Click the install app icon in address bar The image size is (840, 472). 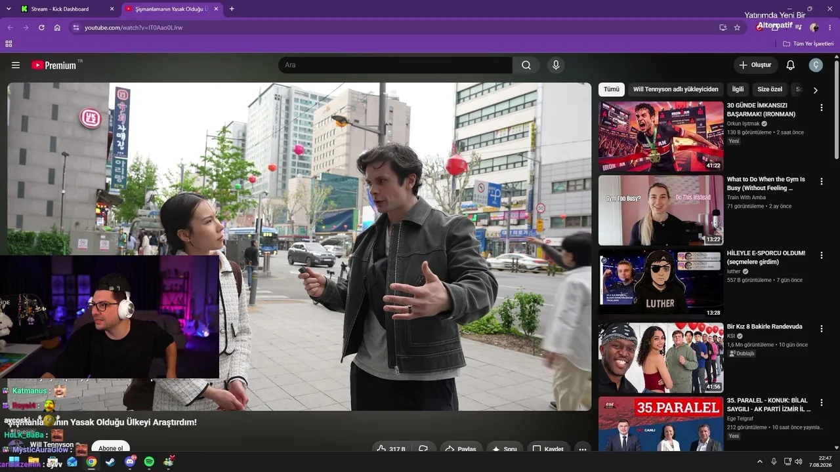pyautogui.click(x=723, y=28)
